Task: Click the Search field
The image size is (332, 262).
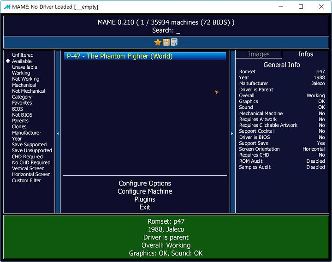Action: point(166,30)
